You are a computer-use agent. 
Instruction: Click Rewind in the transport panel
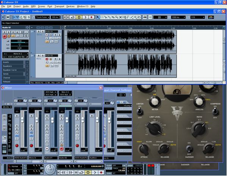pyautogui.click(x=64, y=172)
